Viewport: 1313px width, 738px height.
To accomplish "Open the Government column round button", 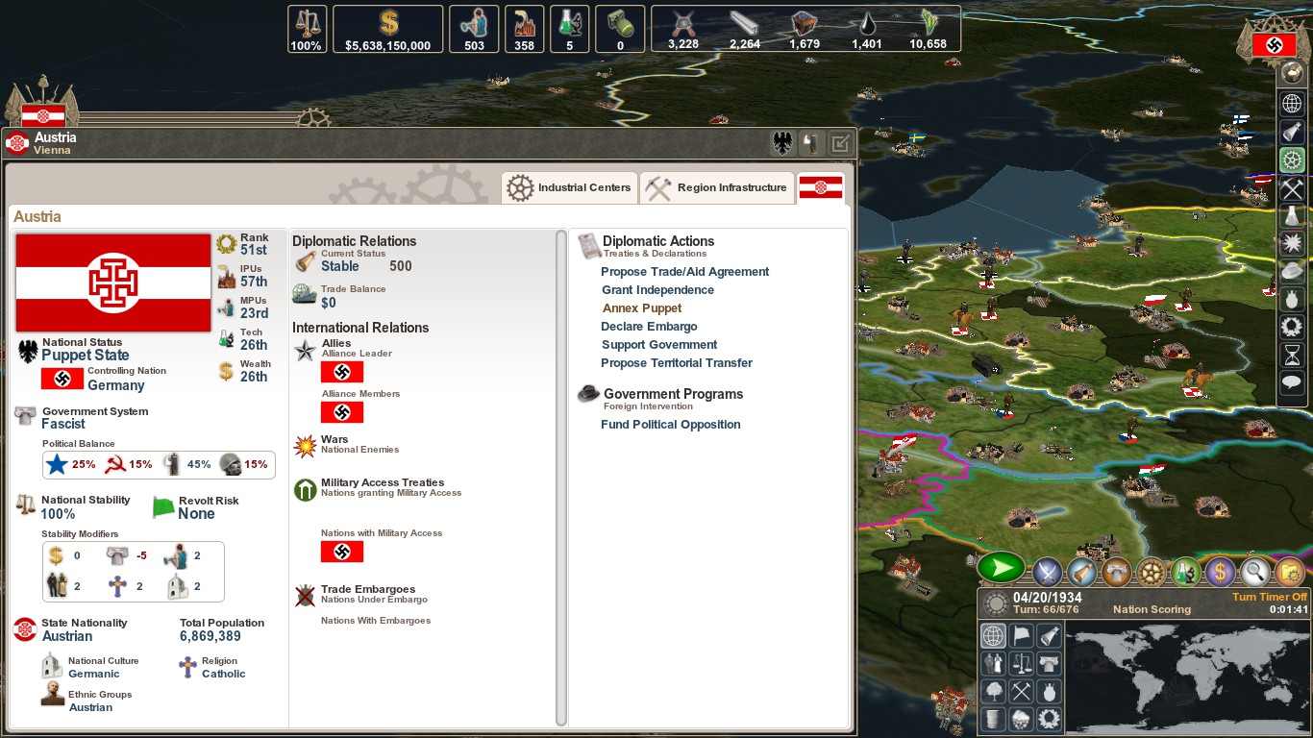I will [x=1116, y=573].
